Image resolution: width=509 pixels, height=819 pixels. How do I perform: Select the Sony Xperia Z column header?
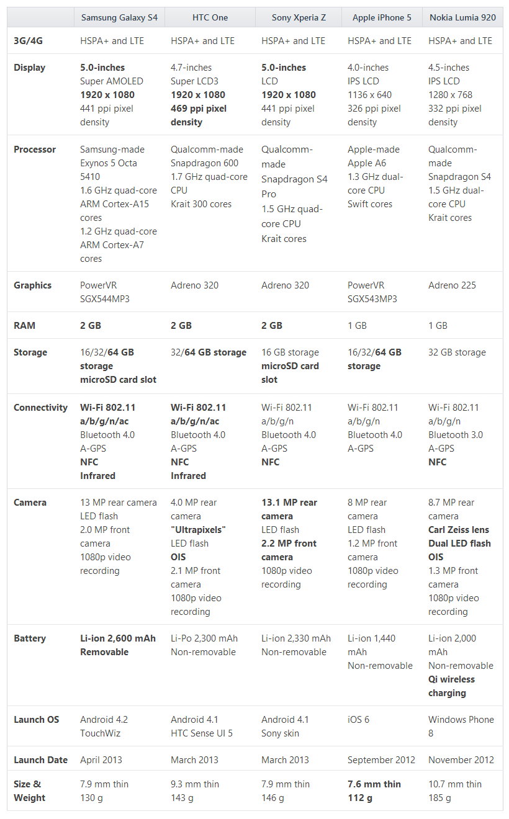point(299,17)
